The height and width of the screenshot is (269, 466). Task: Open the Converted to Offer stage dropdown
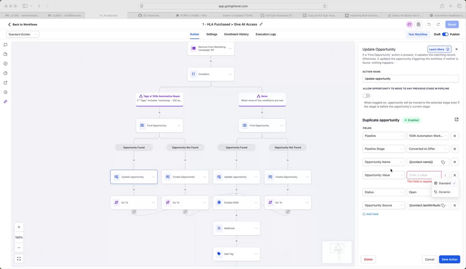tap(428, 149)
